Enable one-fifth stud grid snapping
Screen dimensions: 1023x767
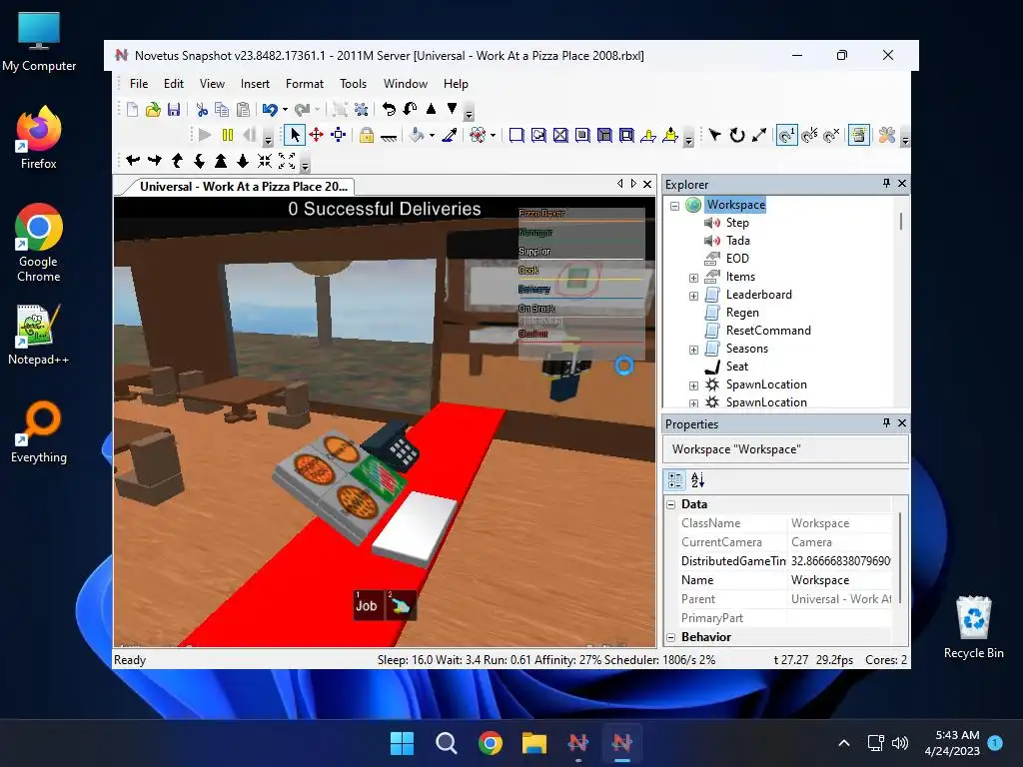click(809, 135)
